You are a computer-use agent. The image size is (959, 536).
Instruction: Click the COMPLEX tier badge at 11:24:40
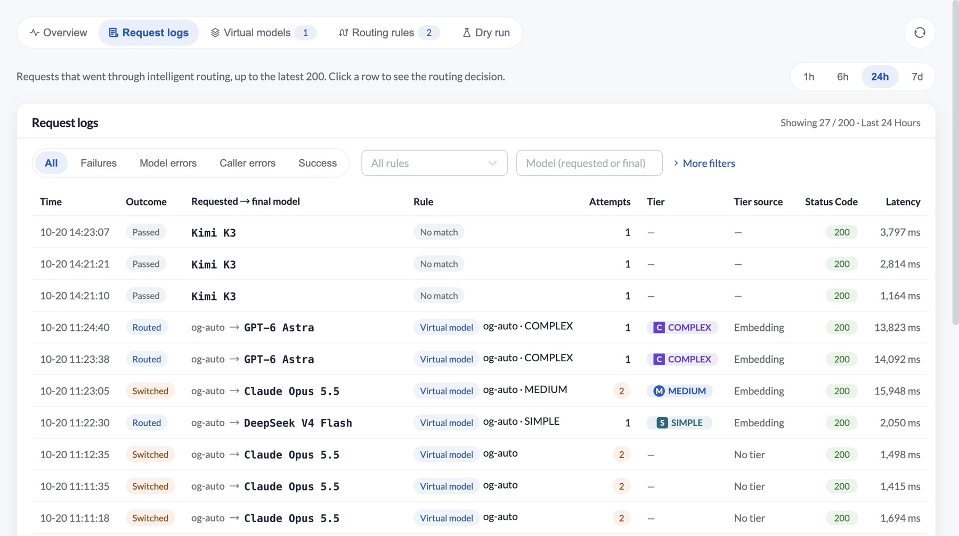tap(682, 327)
